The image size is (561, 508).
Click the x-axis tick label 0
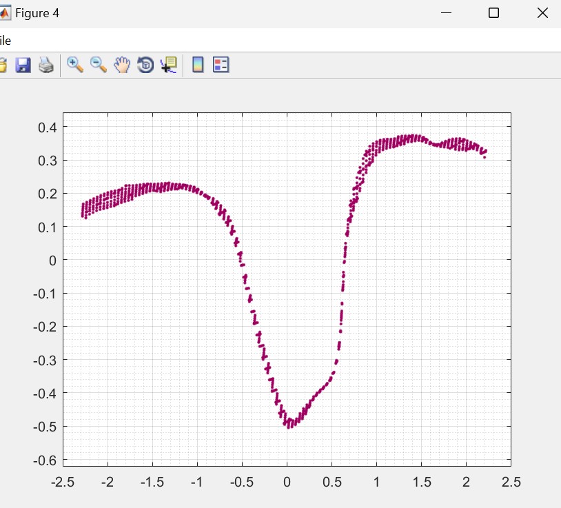pos(287,481)
